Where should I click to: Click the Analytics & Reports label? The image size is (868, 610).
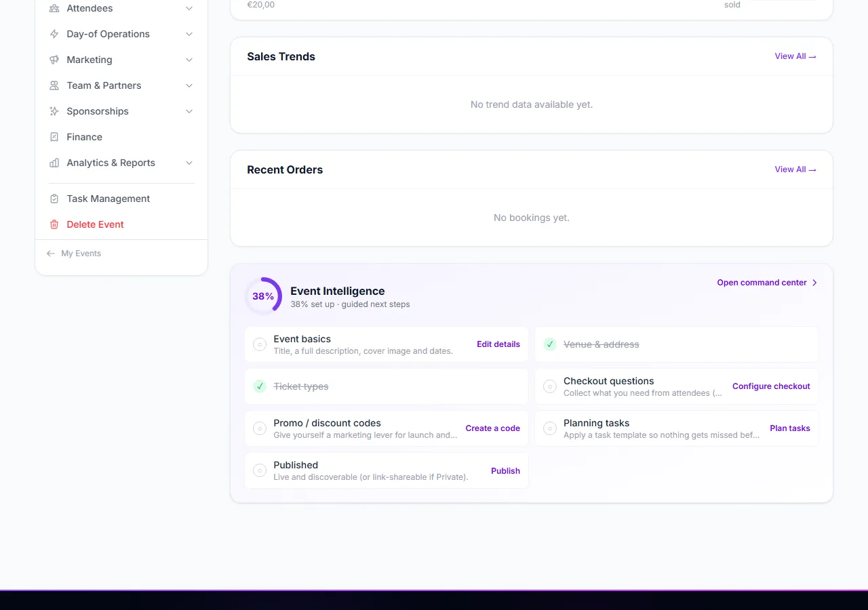click(x=111, y=163)
